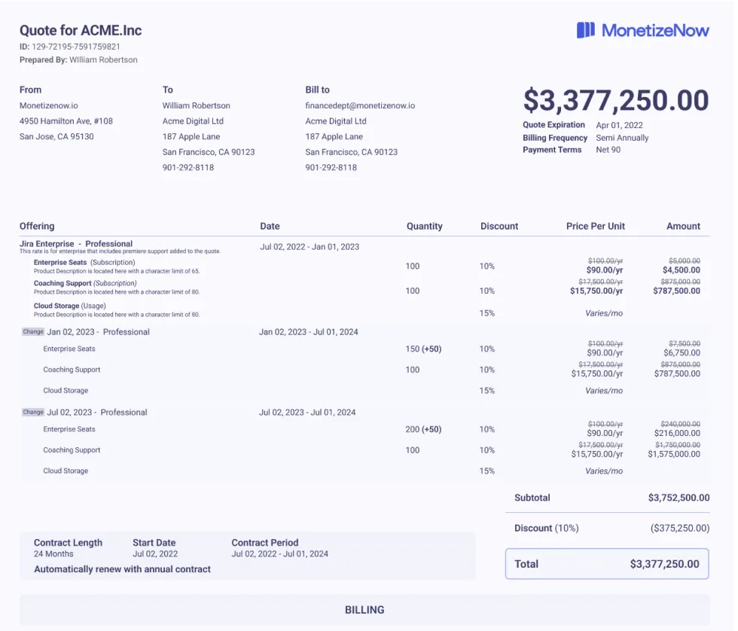Click quantity '150 (+50)'
Screen dimensions: 738x631
423,349
